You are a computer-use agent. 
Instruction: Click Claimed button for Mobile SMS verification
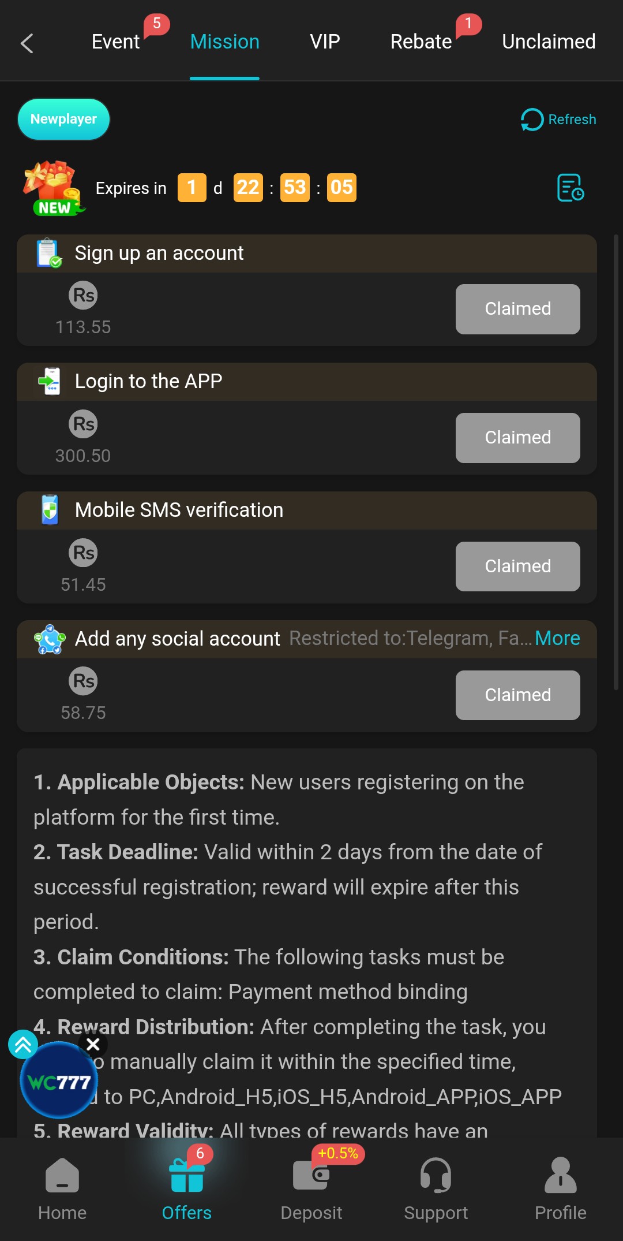[517, 567]
